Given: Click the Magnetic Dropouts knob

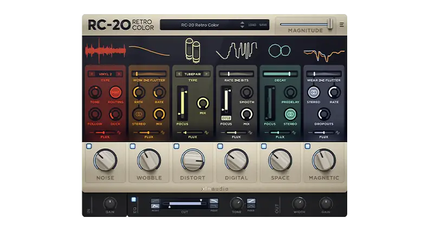Looking at the screenshot, I should [324, 114].
